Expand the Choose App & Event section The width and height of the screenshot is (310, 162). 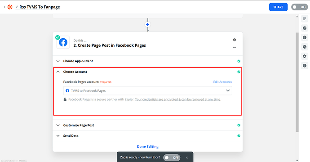pyautogui.click(x=147, y=61)
